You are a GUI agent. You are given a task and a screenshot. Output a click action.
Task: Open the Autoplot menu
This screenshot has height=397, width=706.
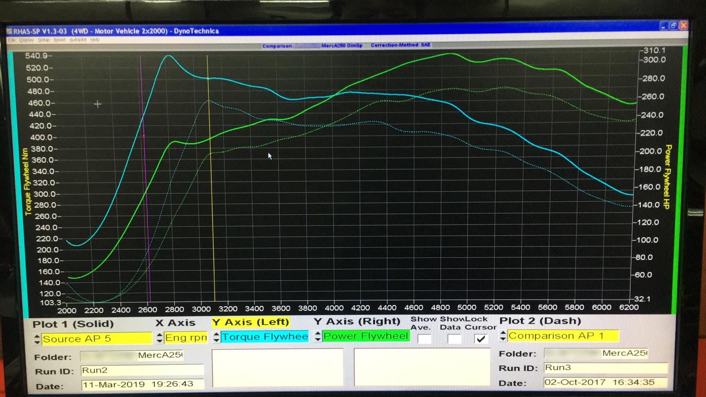click(x=78, y=40)
